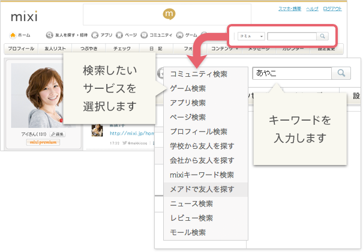This screenshot has height=252, width=363.
Task: Select モール検索 option
Action: 206,232
